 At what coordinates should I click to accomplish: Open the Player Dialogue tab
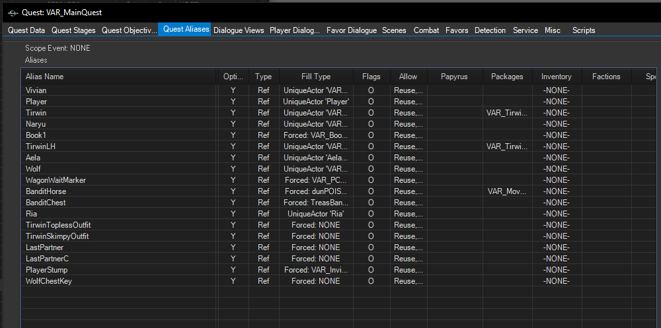[x=295, y=30]
